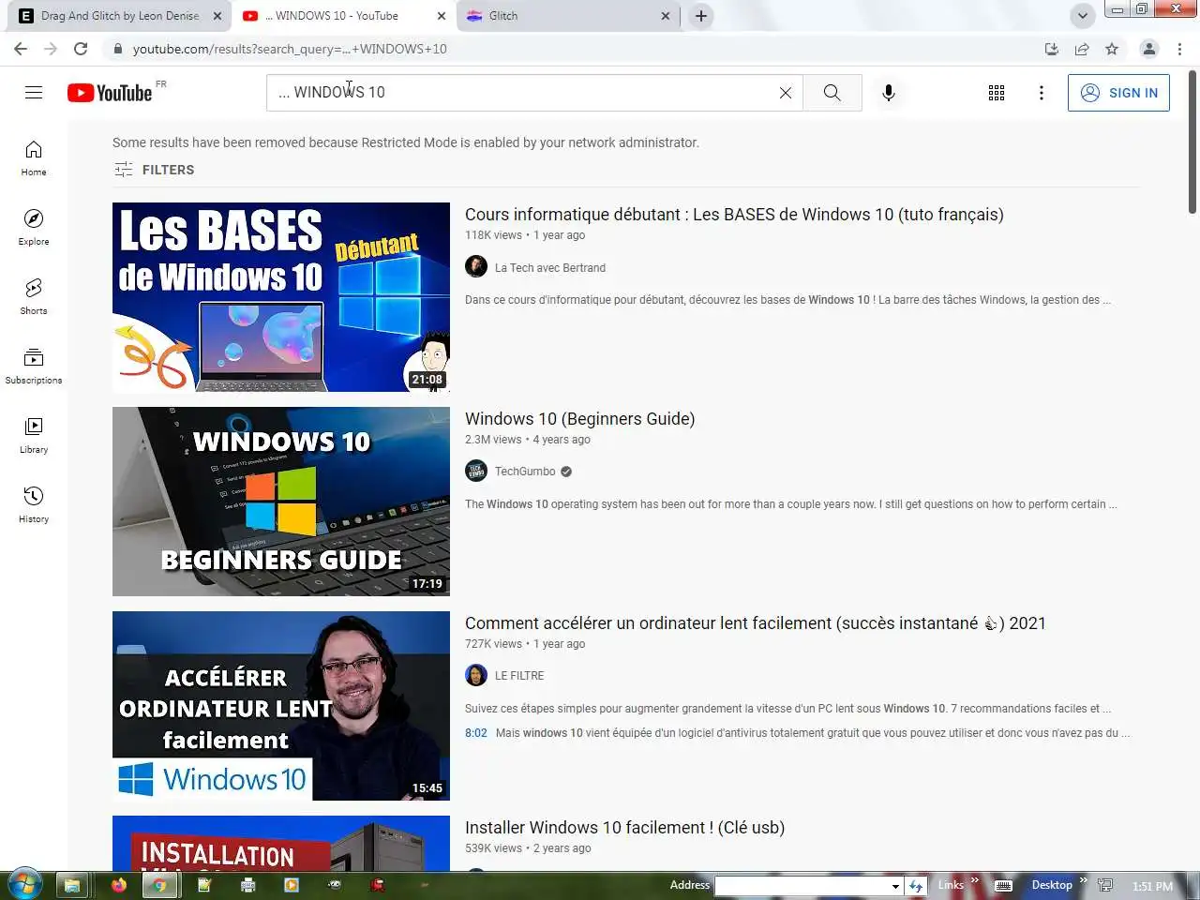Visit La Tech avec Bertrand channel name
Screen dimensions: 1200x900
click(550, 268)
